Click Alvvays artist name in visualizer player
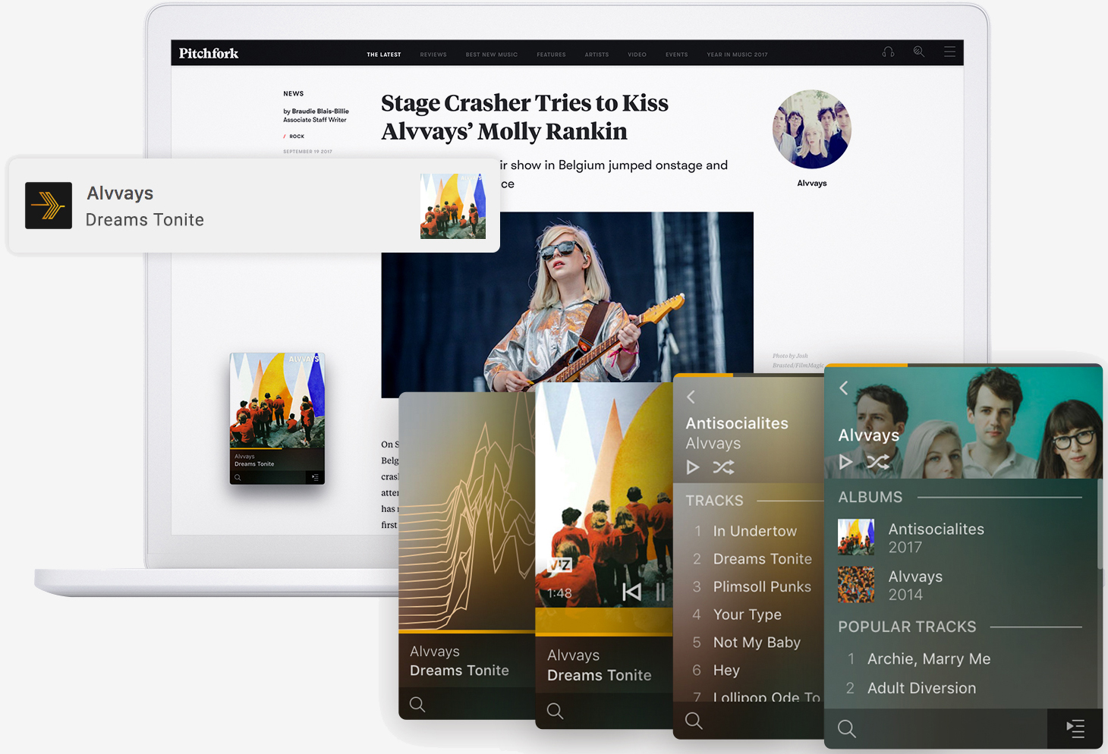1108x754 pixels. 435,652
